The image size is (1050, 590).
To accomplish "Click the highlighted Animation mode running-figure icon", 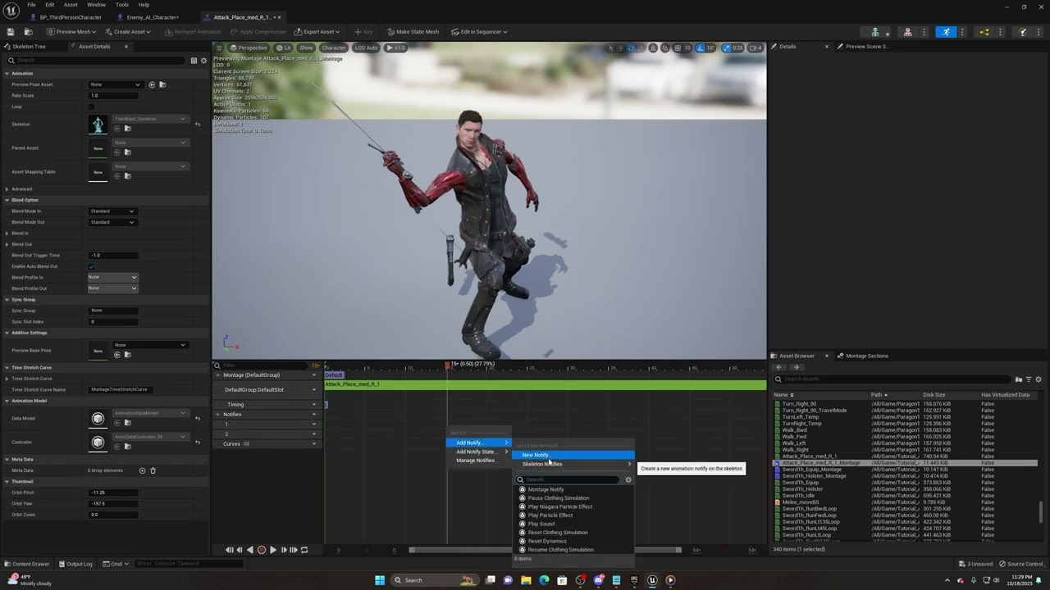I will 946,32.
